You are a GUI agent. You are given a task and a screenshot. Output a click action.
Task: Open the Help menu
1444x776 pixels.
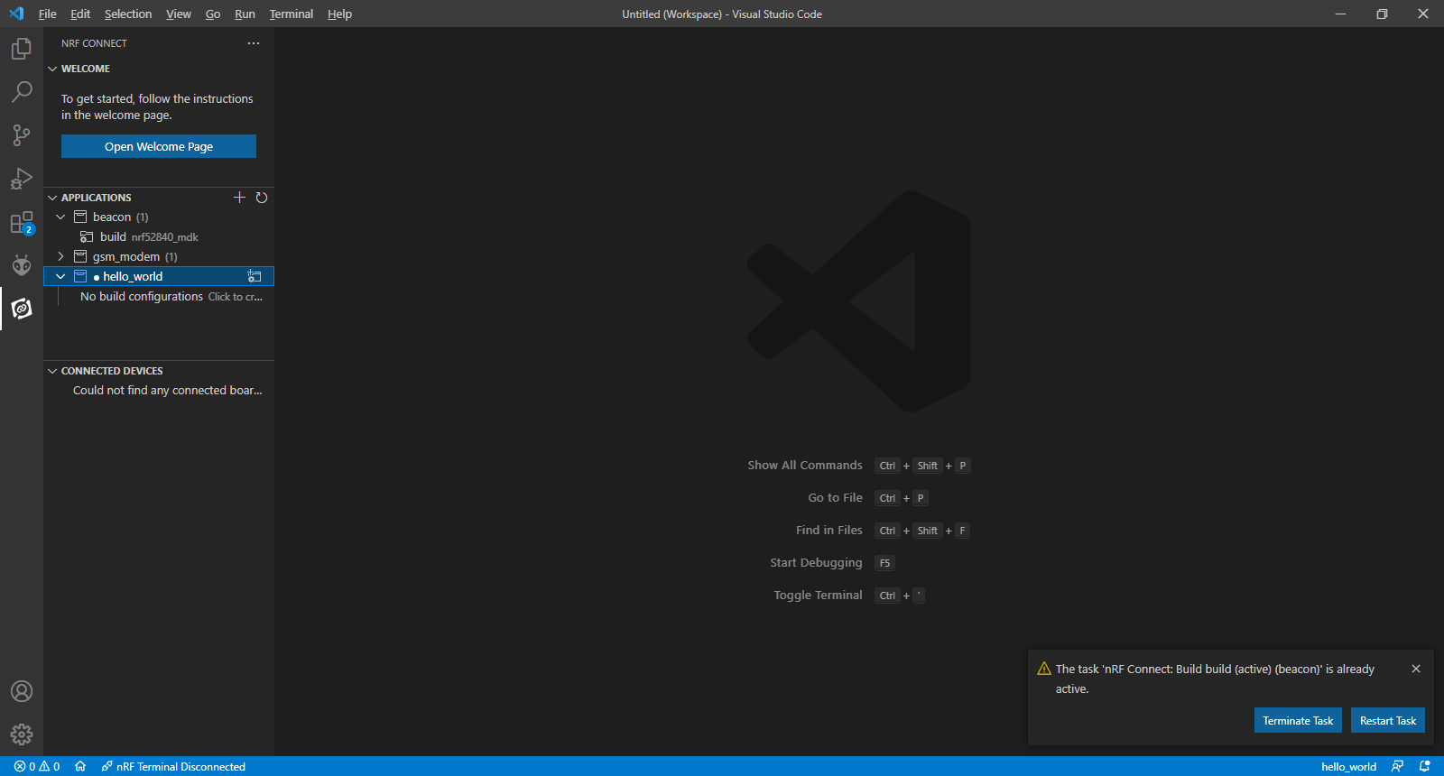(339, 14)
